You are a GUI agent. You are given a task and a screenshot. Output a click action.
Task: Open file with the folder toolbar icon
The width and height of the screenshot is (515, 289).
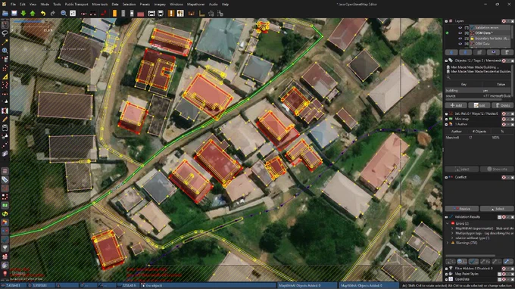(5, 14)
